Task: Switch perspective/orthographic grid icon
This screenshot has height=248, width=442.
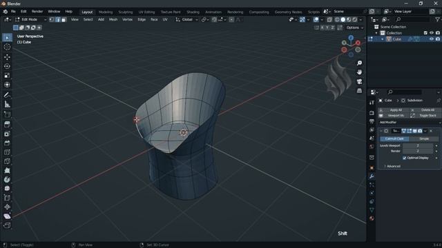Action: tap(359, 91)
